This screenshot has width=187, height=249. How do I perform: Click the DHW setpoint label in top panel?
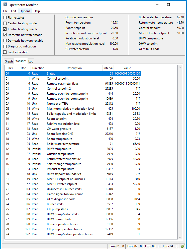pyautogui.click(x=148, y=44)
